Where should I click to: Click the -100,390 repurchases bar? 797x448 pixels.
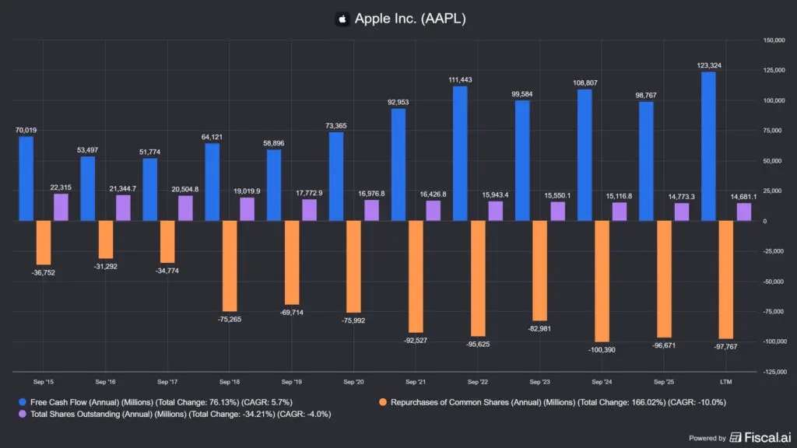602,282
